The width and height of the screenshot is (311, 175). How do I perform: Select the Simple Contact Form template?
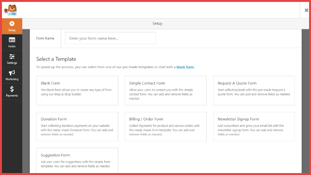coord(165,90)
